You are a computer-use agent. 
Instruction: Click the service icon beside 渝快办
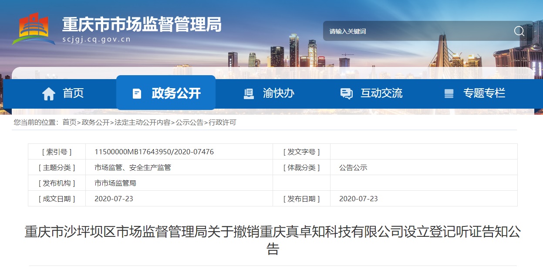(x=249, y=93)
